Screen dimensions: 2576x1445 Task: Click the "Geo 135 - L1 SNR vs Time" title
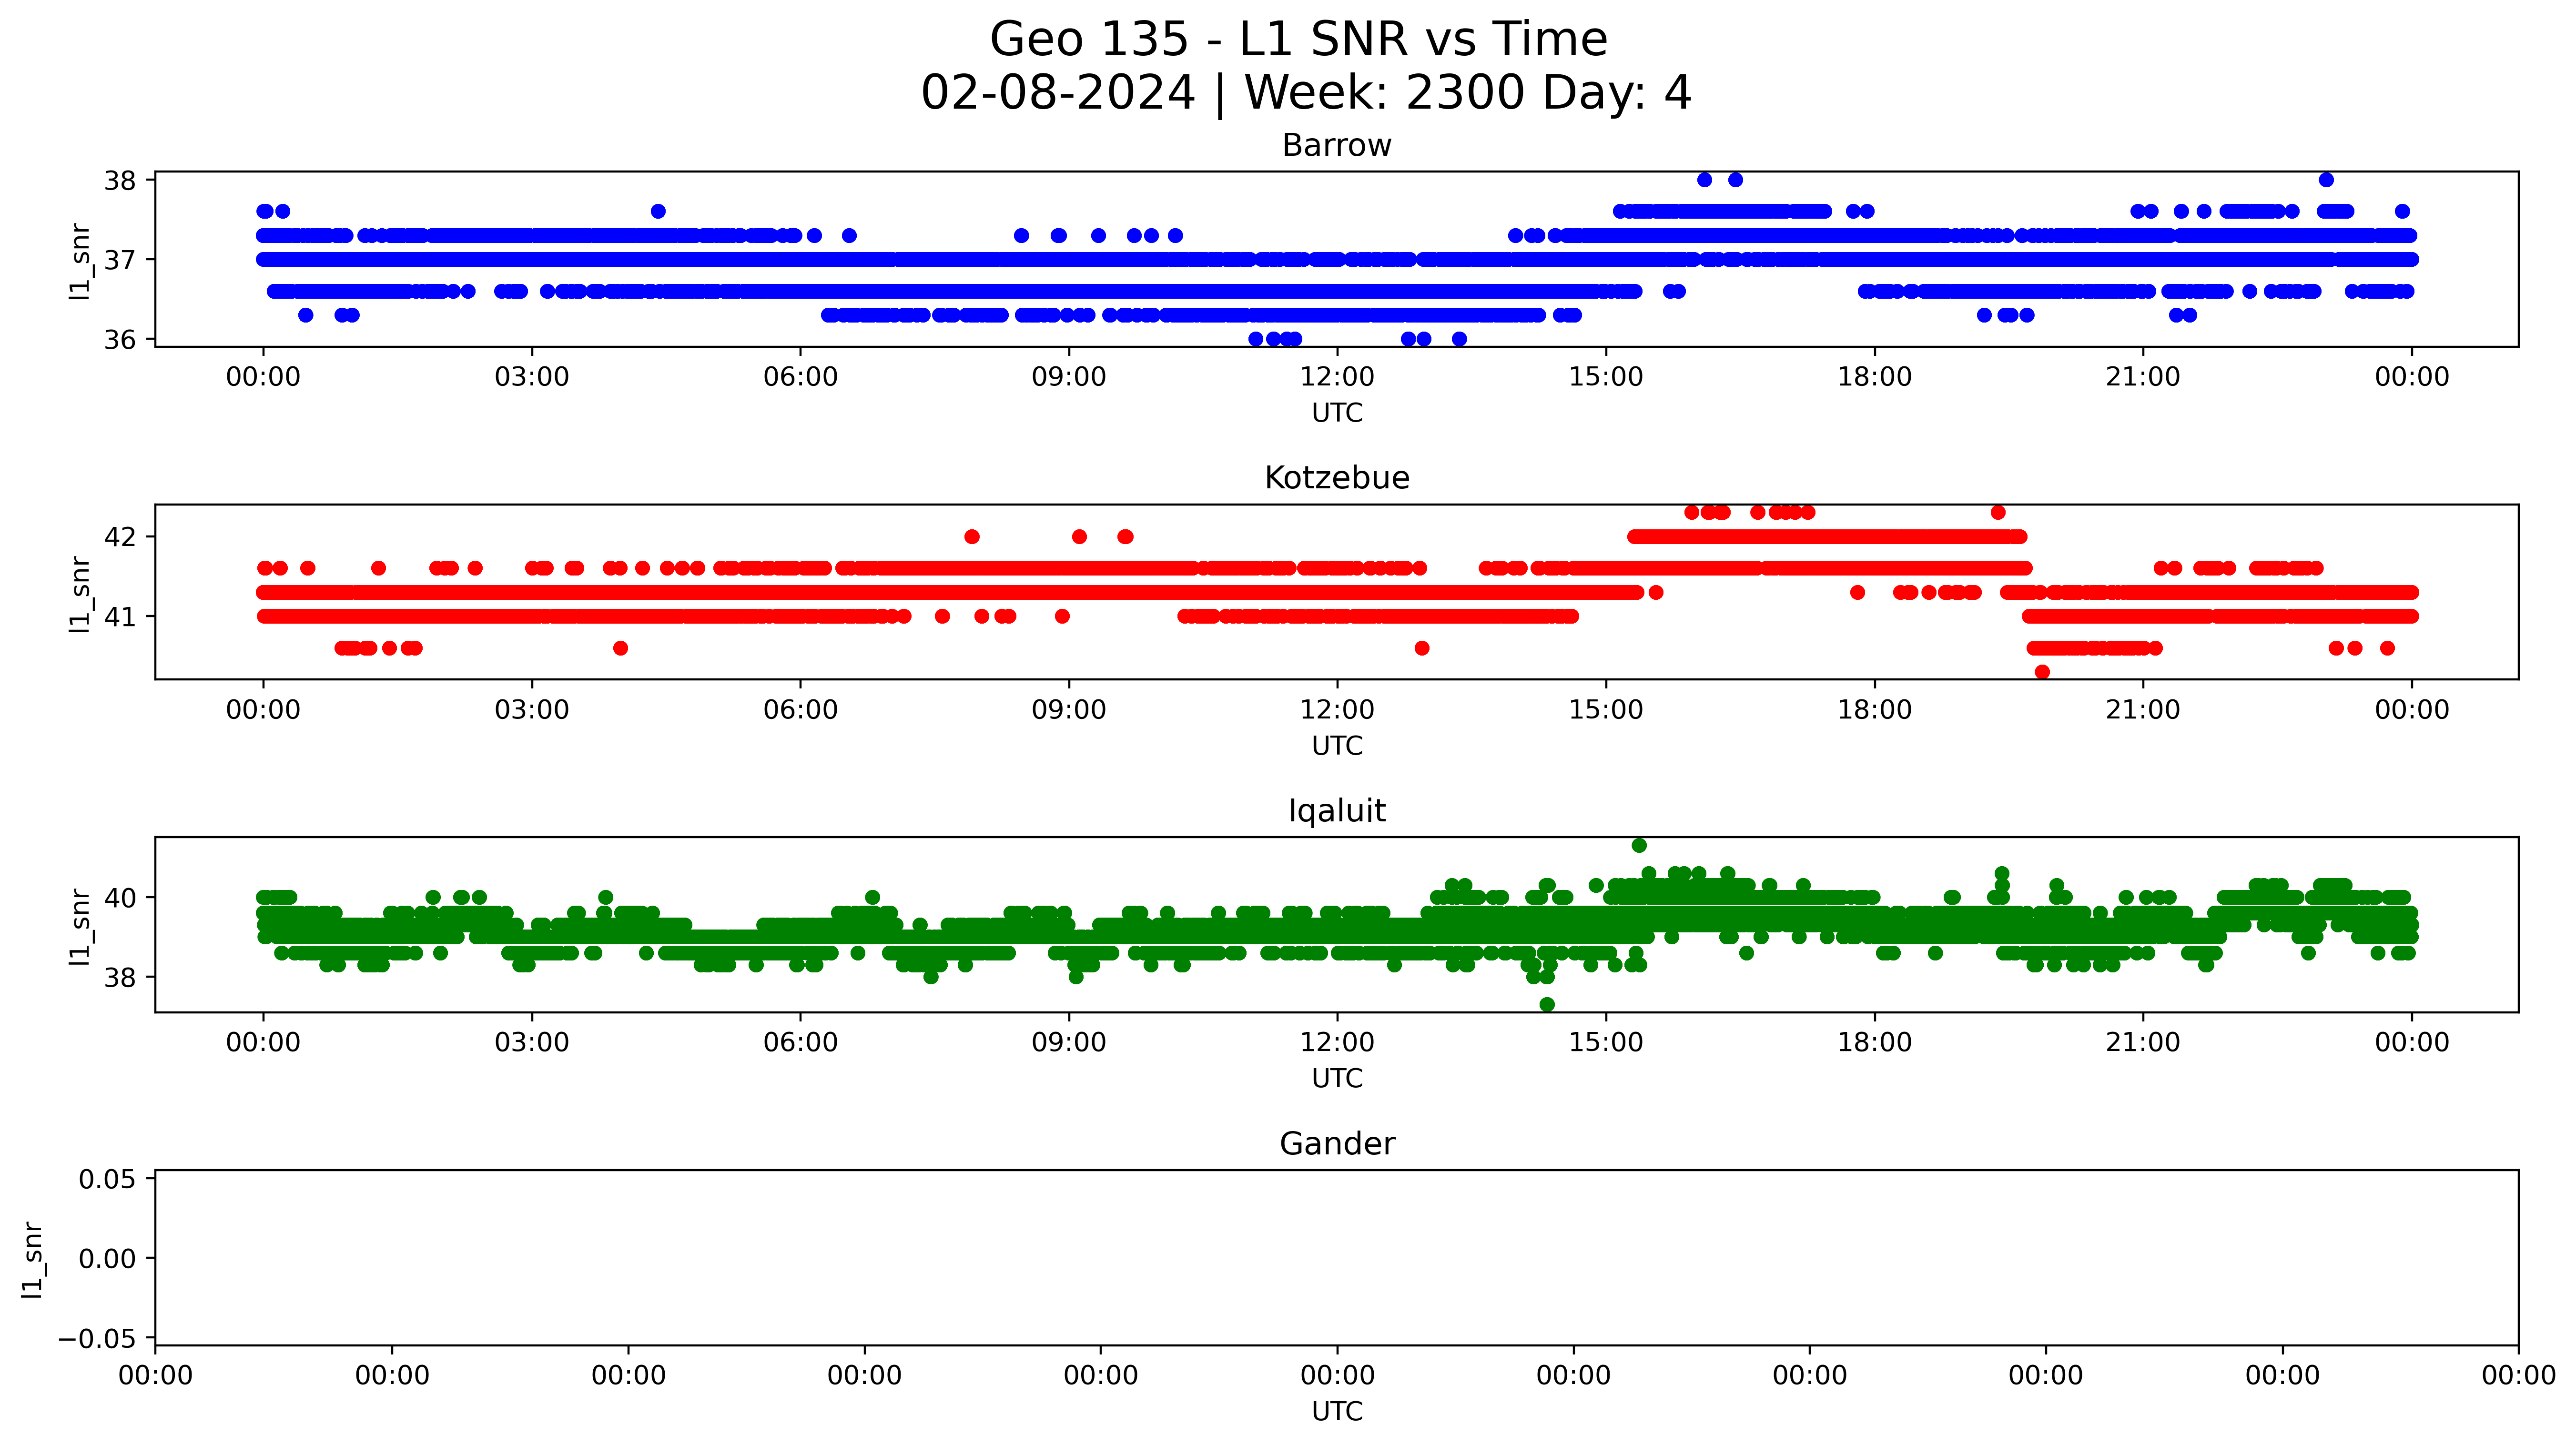click(1298, 40)
